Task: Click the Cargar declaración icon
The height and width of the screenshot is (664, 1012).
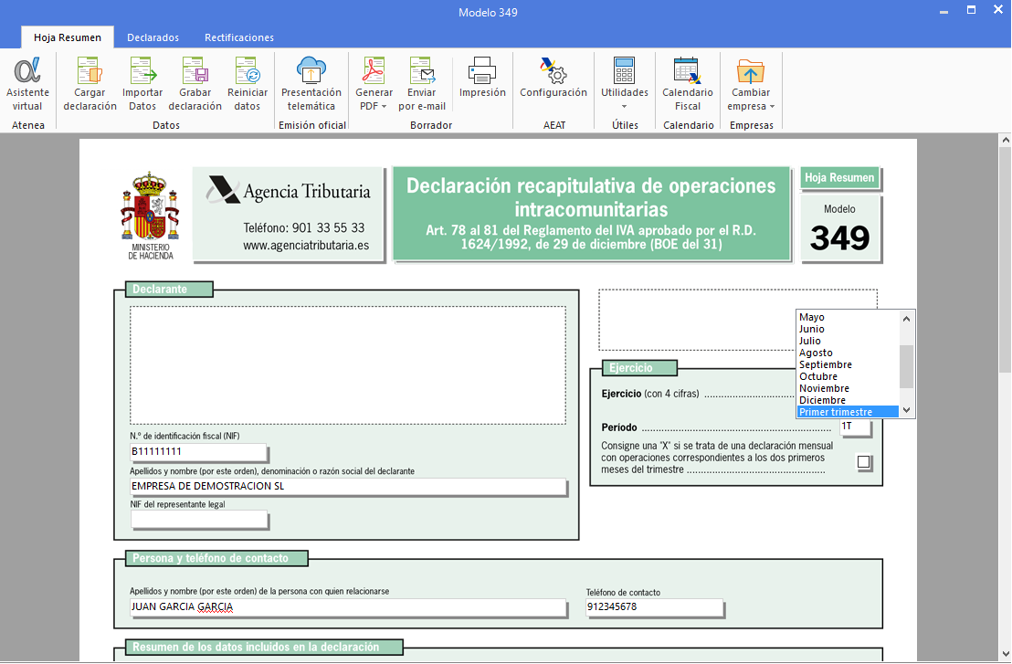Action: pos(90,70)
